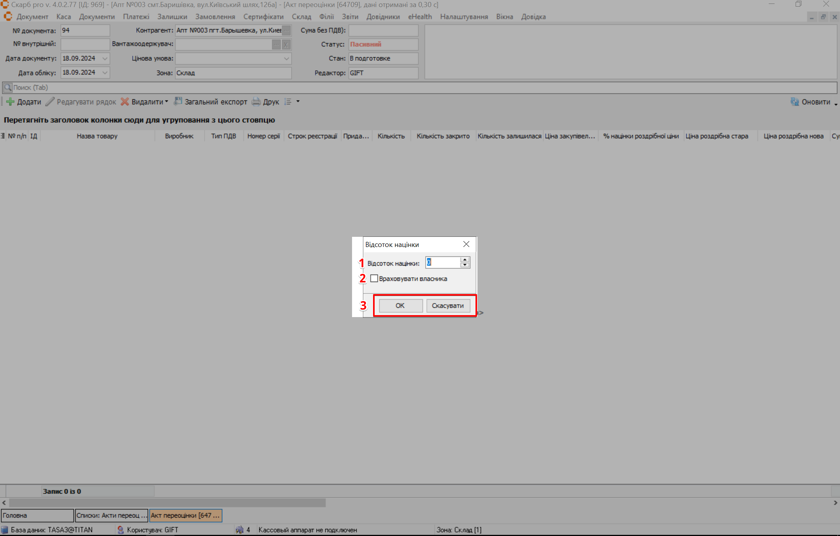
Task: Expand the Дата документу date dropdown
Action: click(x=105, y=58)
